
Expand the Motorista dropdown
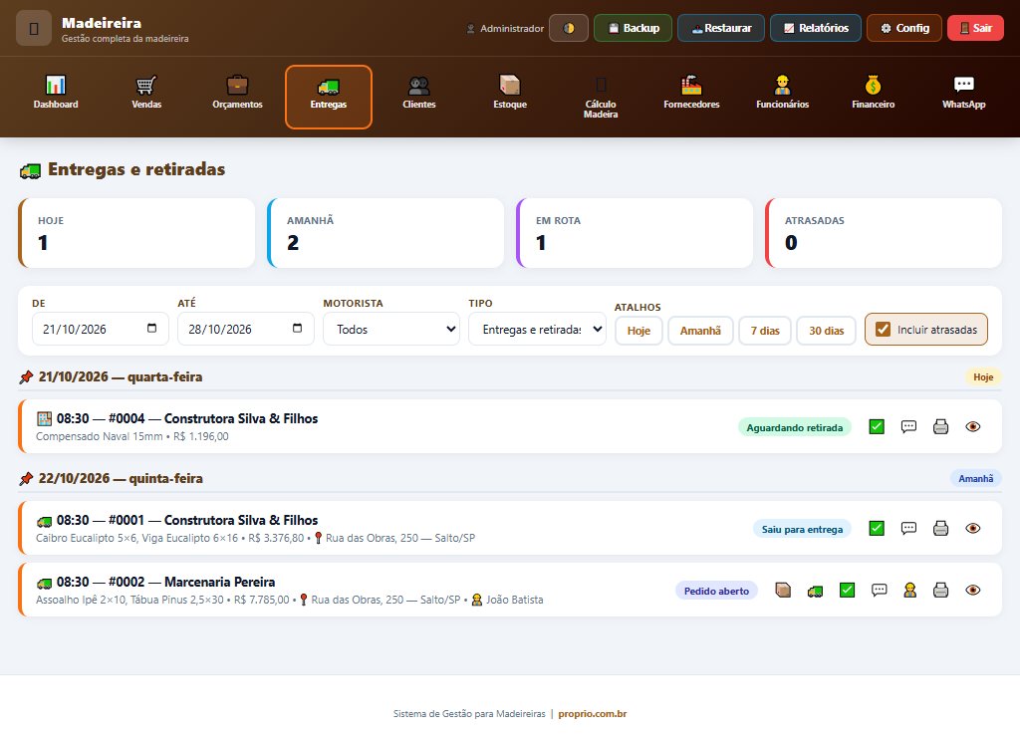point(391,329)
